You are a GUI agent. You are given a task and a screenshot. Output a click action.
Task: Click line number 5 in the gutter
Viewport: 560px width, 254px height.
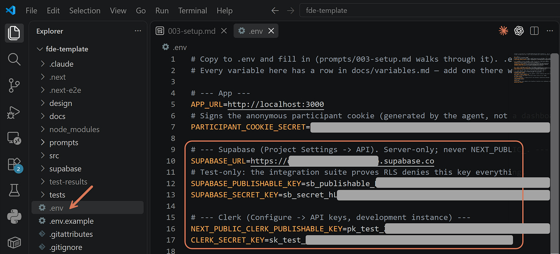(173, 104)
